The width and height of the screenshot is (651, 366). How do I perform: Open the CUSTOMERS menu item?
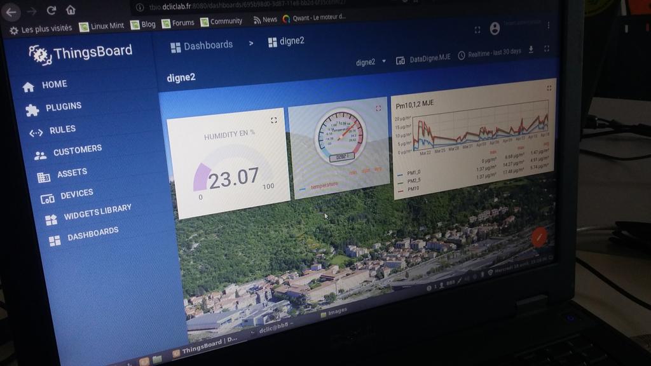tap(67, 152)
